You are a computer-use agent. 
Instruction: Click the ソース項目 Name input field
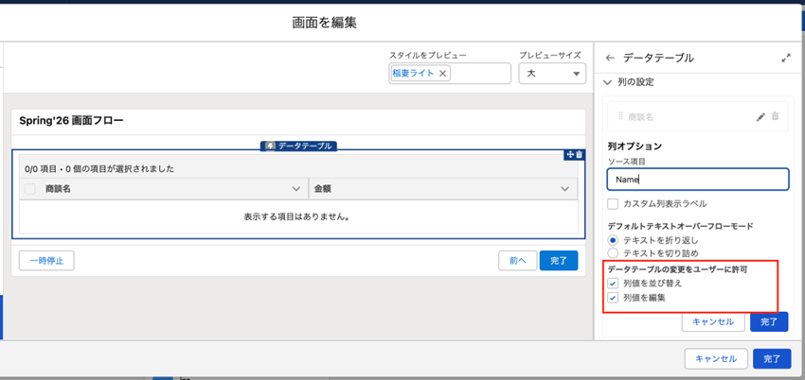(x=697, y=179)
